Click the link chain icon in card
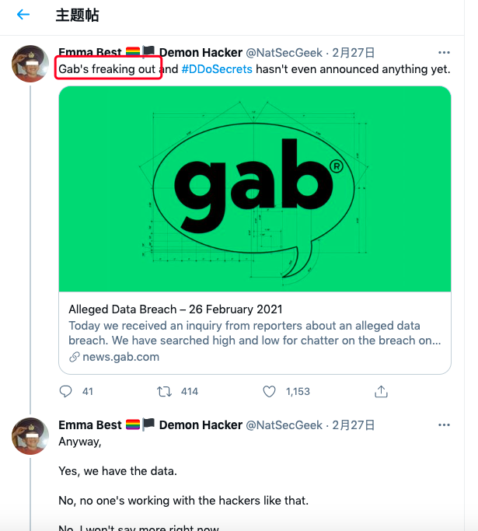The width and height of the screenshot is (478, 531). point(75,357)
